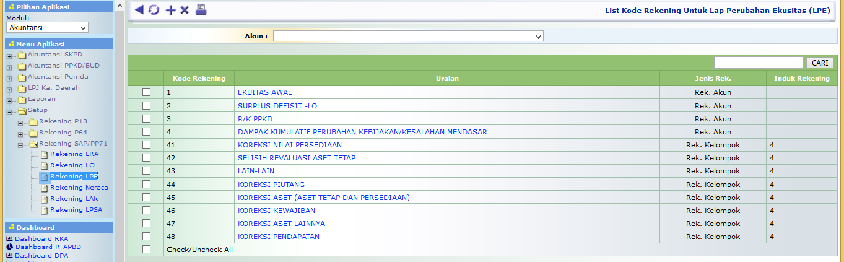Click the plus icon to add record
The image size is (844, 262).
tap(170, 10)
